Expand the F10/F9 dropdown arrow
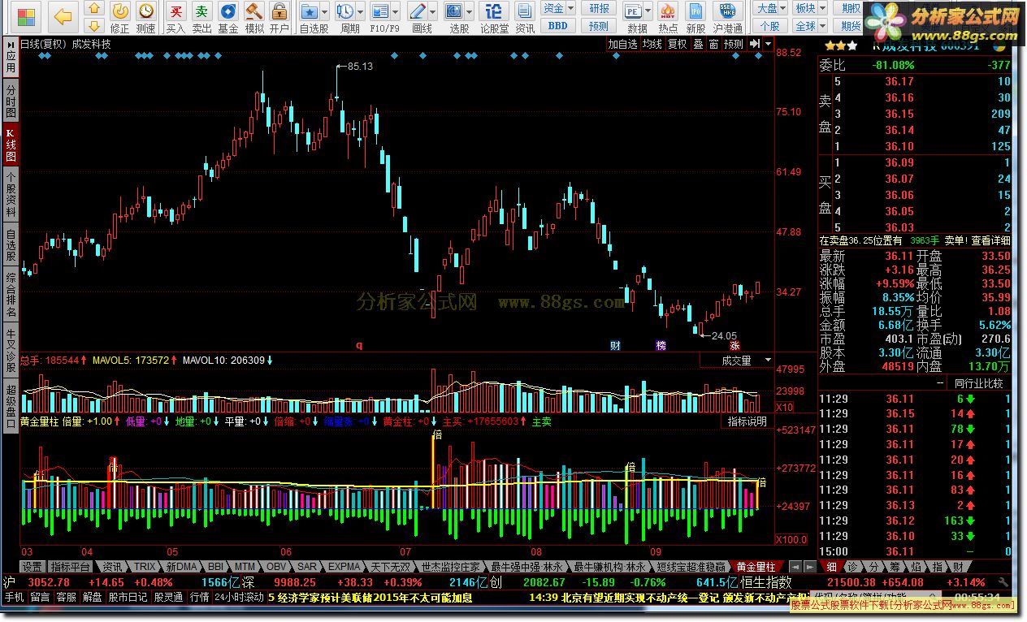Screen dimensions: 1027x622 396,11
